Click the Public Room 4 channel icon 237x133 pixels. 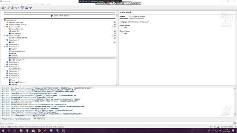[x=7, y=62]
